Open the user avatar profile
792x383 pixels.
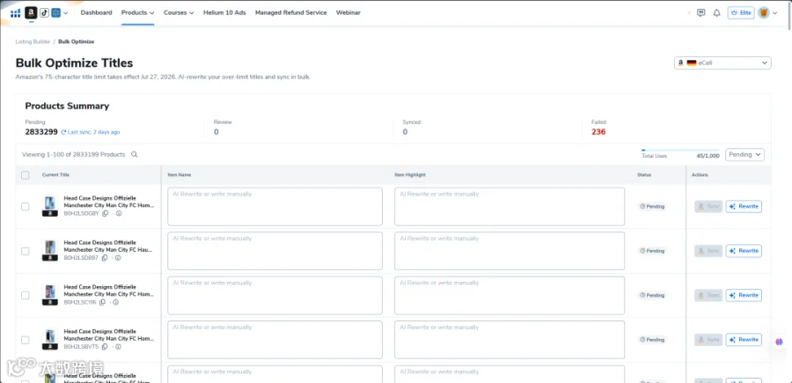[x=763, y=13]
